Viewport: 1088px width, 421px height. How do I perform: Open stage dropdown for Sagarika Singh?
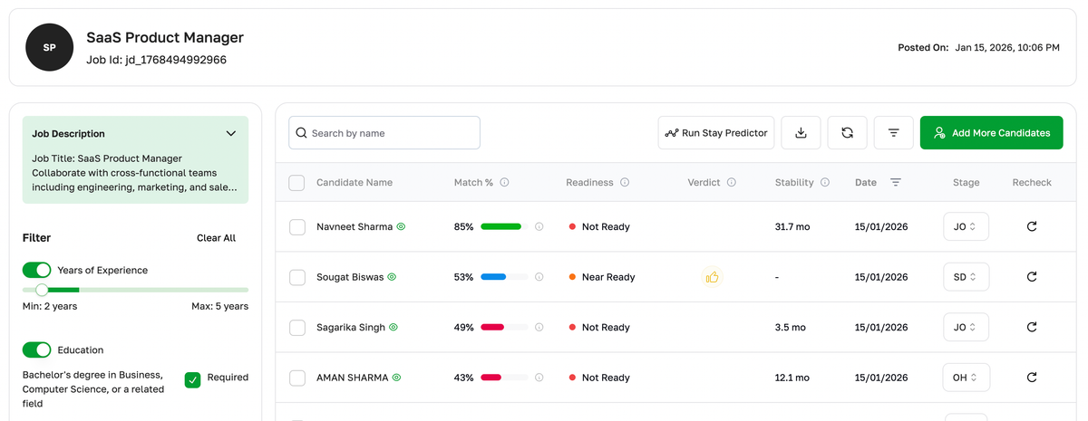click(966, 327)
